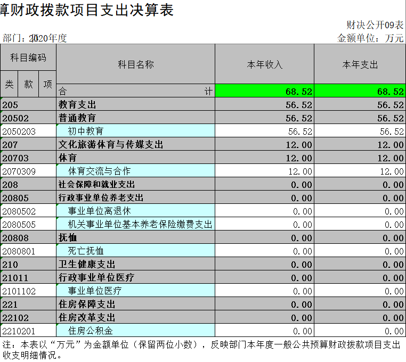Click the 死亡抚恤 subject name cell

[135, 251]
